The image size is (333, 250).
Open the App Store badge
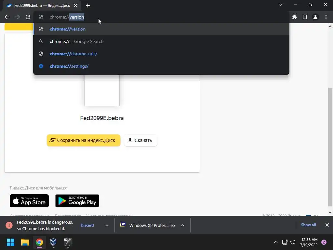tap(29, 201)
